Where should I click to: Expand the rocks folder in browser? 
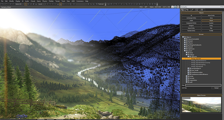pyautogui.click(x=186, y=76)
